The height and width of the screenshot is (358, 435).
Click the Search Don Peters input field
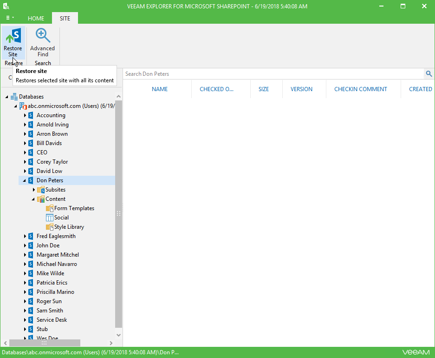pyautogui.click(x=273, y=74)
